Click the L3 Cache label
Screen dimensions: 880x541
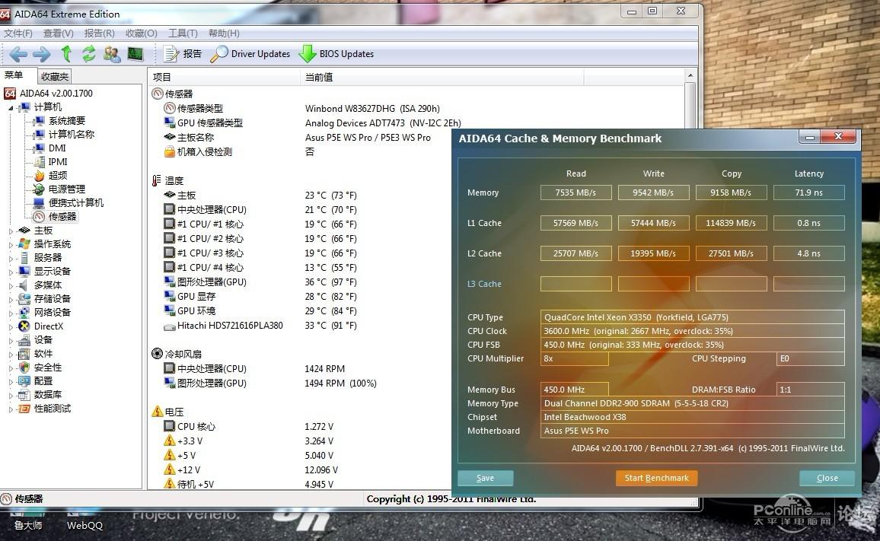pyautogui.click(x=484, y=284)
